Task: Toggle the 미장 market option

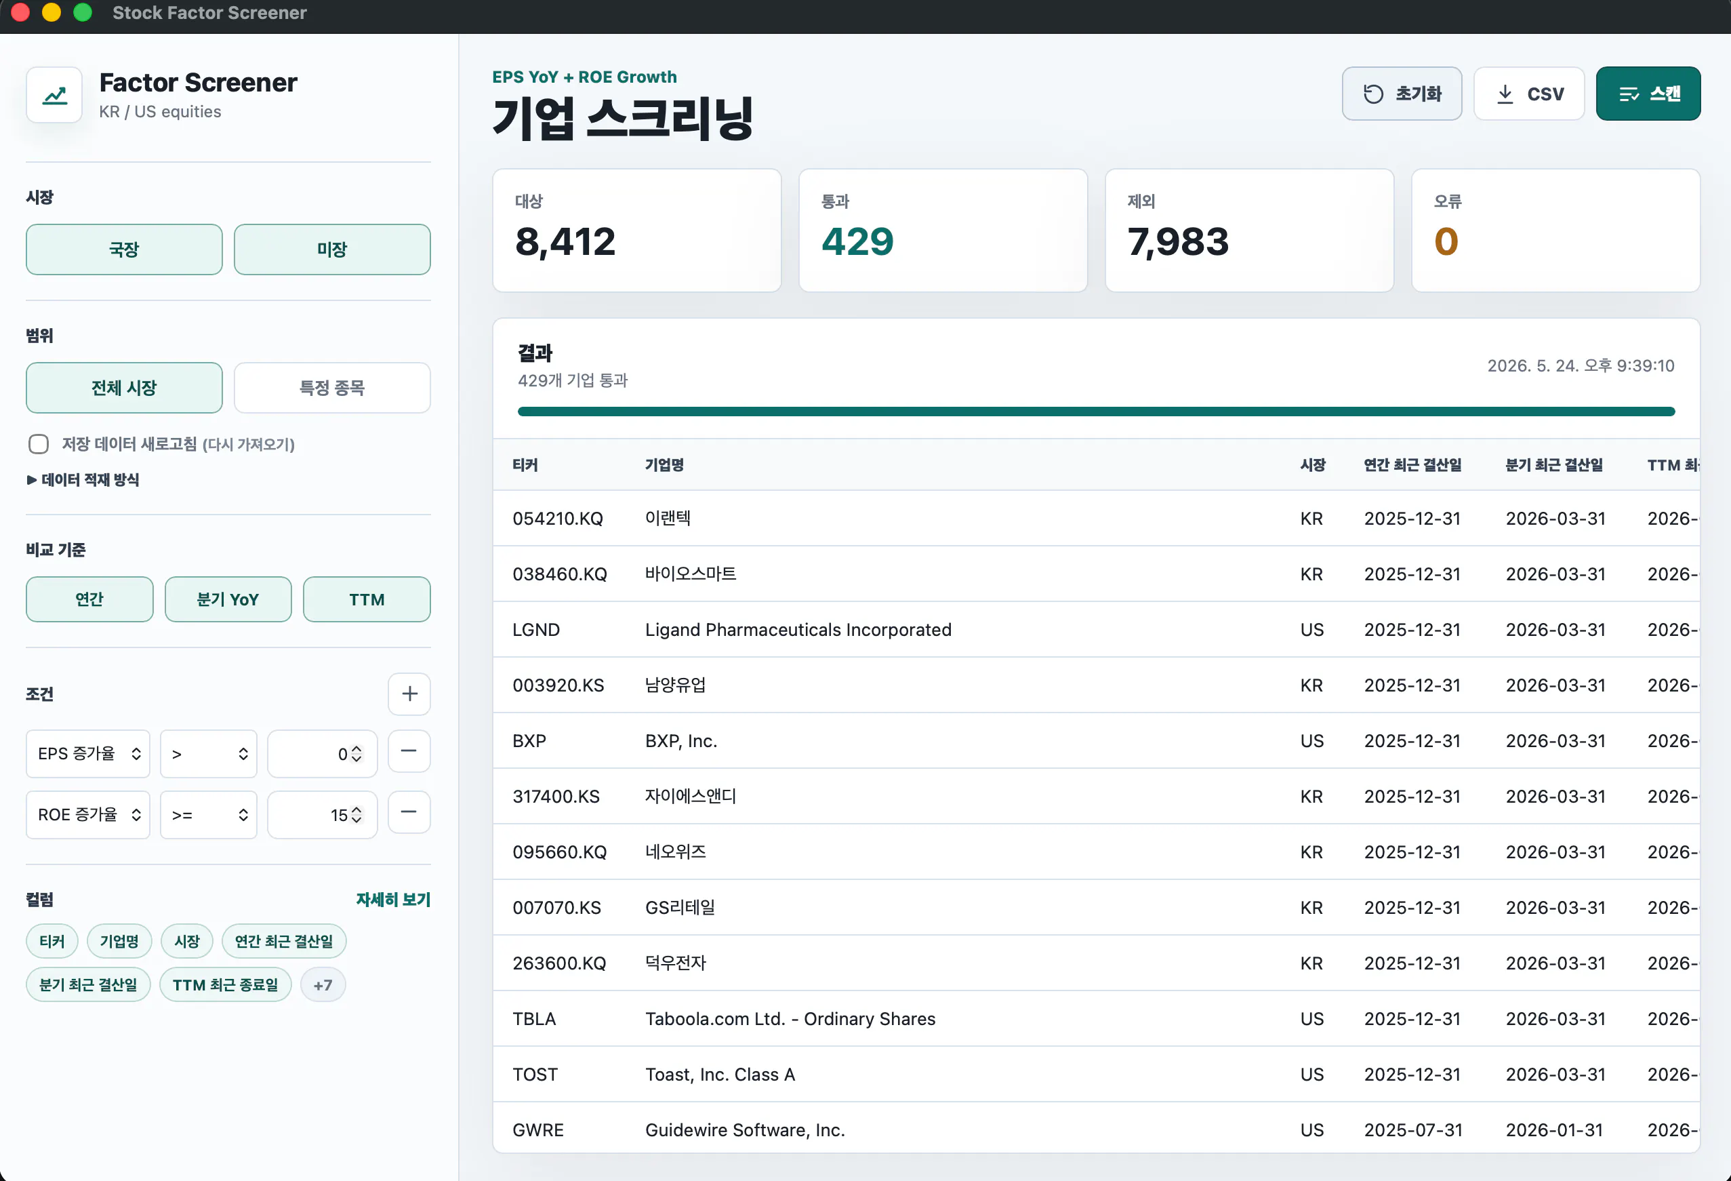Action: (x=332, y=249)
